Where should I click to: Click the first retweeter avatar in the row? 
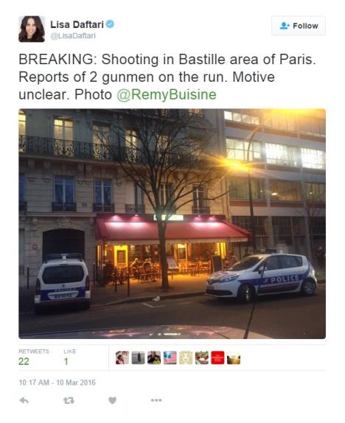tap(122, 357)
